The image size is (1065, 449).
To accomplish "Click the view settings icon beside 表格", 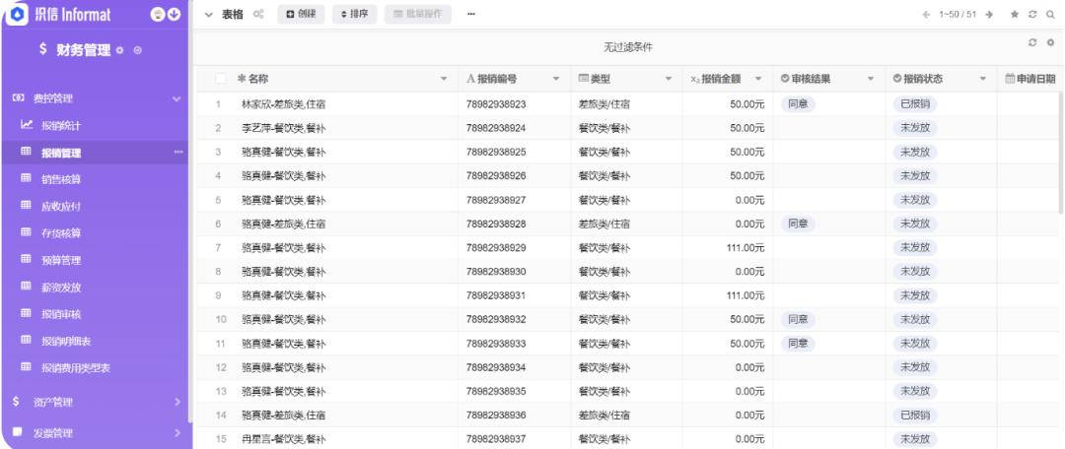I will tap(258, 14).
